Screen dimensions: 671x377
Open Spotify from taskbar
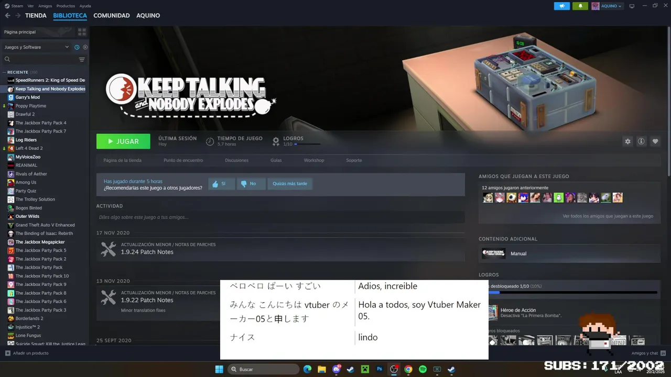(423, 369)
